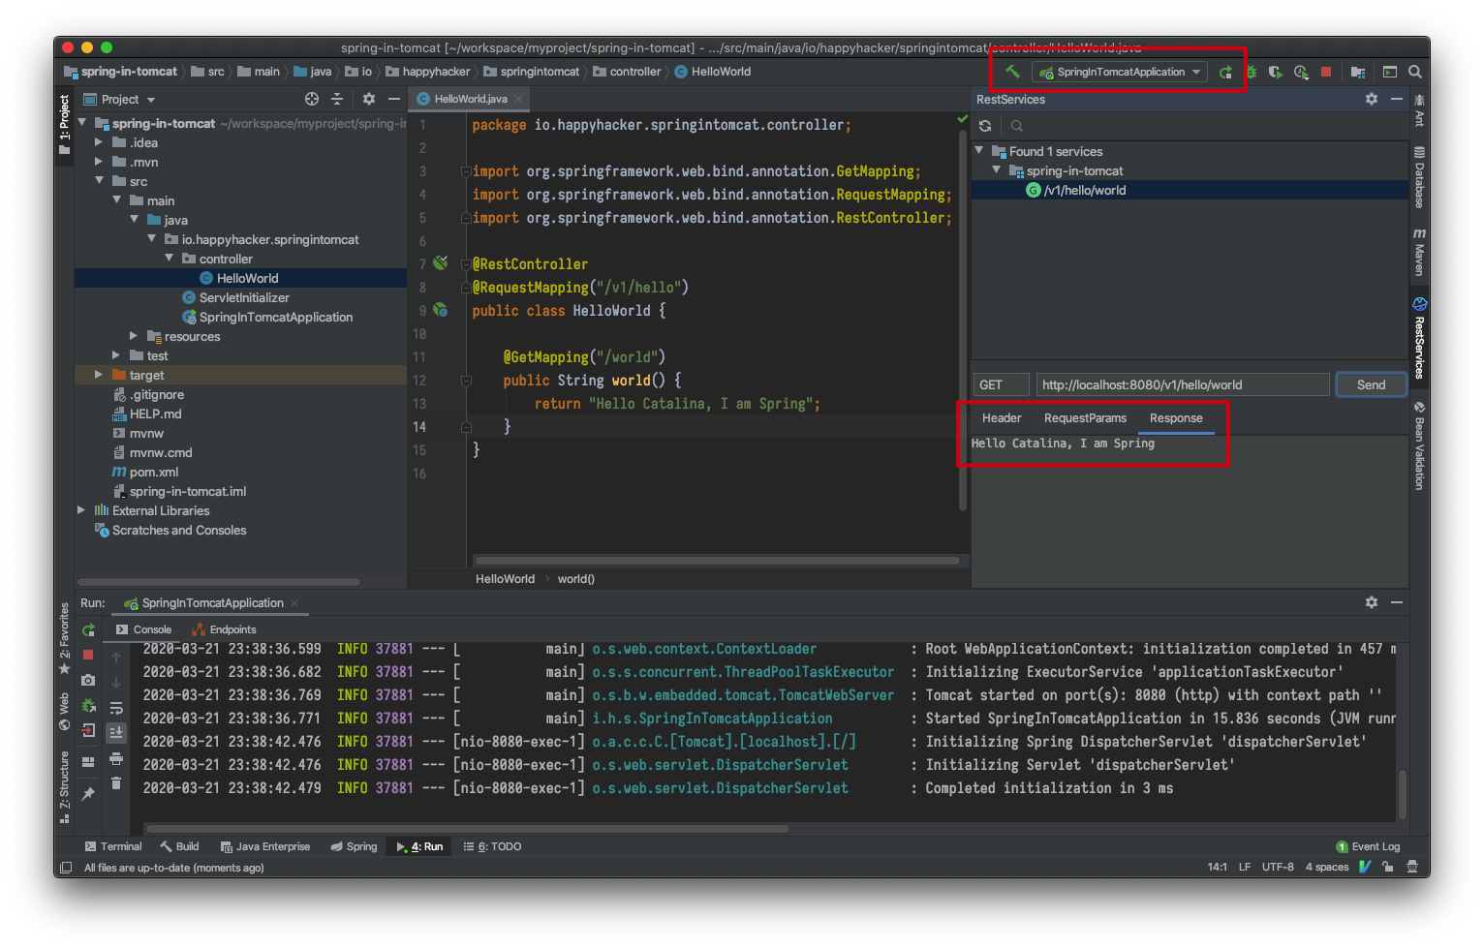Expand the target folder

pos(99,375)
